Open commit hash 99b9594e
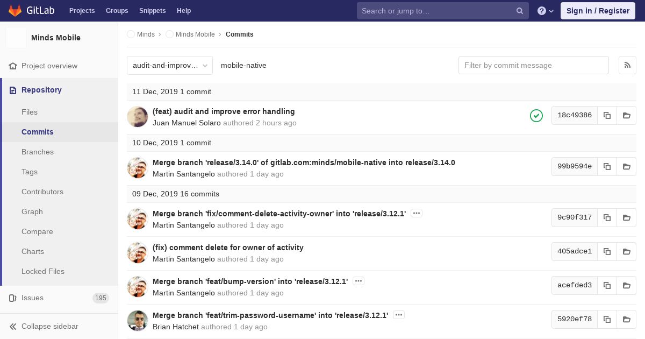 coord(575,166)
